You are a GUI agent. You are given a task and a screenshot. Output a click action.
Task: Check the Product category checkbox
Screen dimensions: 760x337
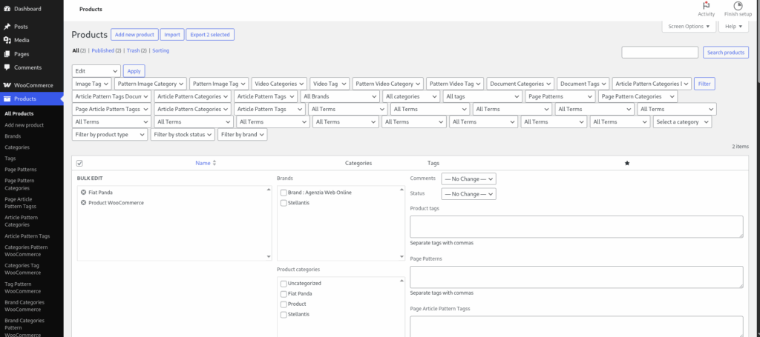point(284,304)
